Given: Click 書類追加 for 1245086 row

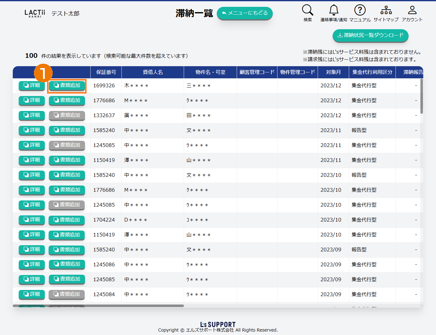Looking at the screenshot, I should point(67,264).
